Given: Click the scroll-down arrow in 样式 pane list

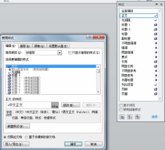Looking at the screenshot, I should click(x=160, y=99).
